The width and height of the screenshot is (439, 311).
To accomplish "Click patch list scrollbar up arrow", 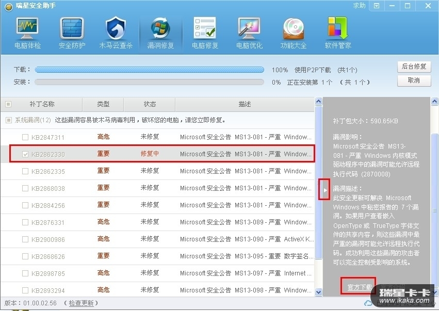I will tap(319, 101).
